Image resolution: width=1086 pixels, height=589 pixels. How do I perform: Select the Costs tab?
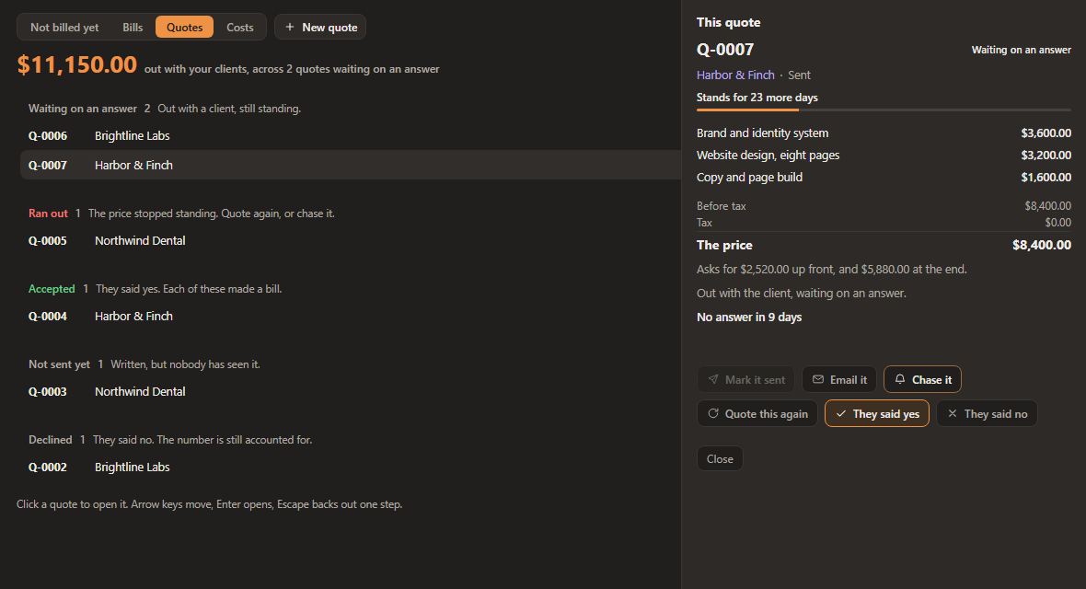tap(239, 27)
